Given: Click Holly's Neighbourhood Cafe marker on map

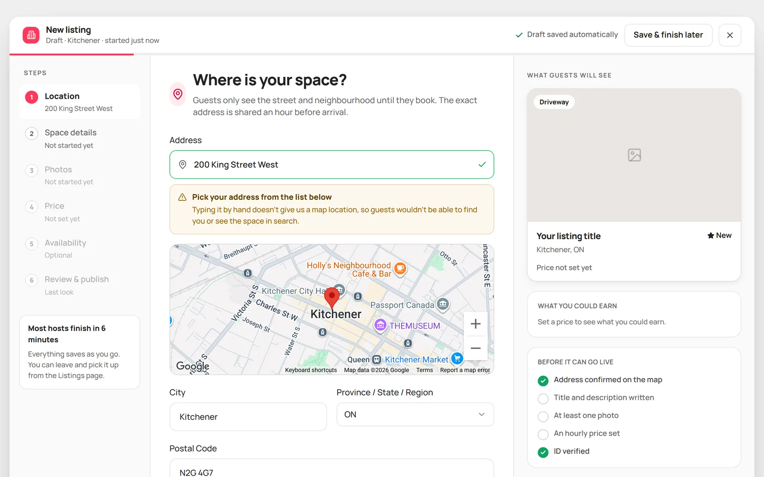Looking at the screenshot, I should pos(400,269).
